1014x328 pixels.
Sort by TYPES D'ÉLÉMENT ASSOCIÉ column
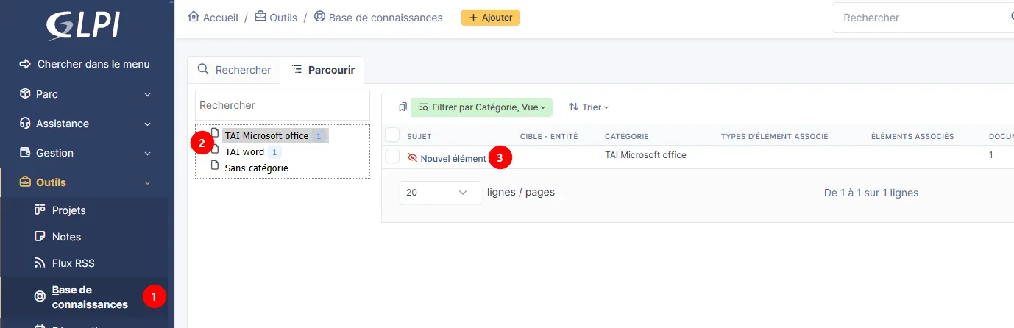tap(775, 137)
